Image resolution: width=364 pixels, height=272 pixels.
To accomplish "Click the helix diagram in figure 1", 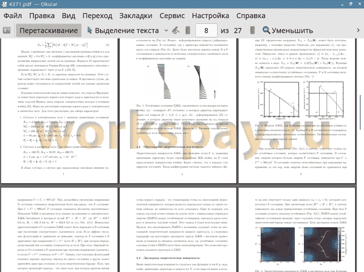I will point(182,81).
